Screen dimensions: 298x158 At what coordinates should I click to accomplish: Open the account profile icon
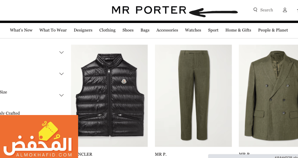click(x=285, y=10)
